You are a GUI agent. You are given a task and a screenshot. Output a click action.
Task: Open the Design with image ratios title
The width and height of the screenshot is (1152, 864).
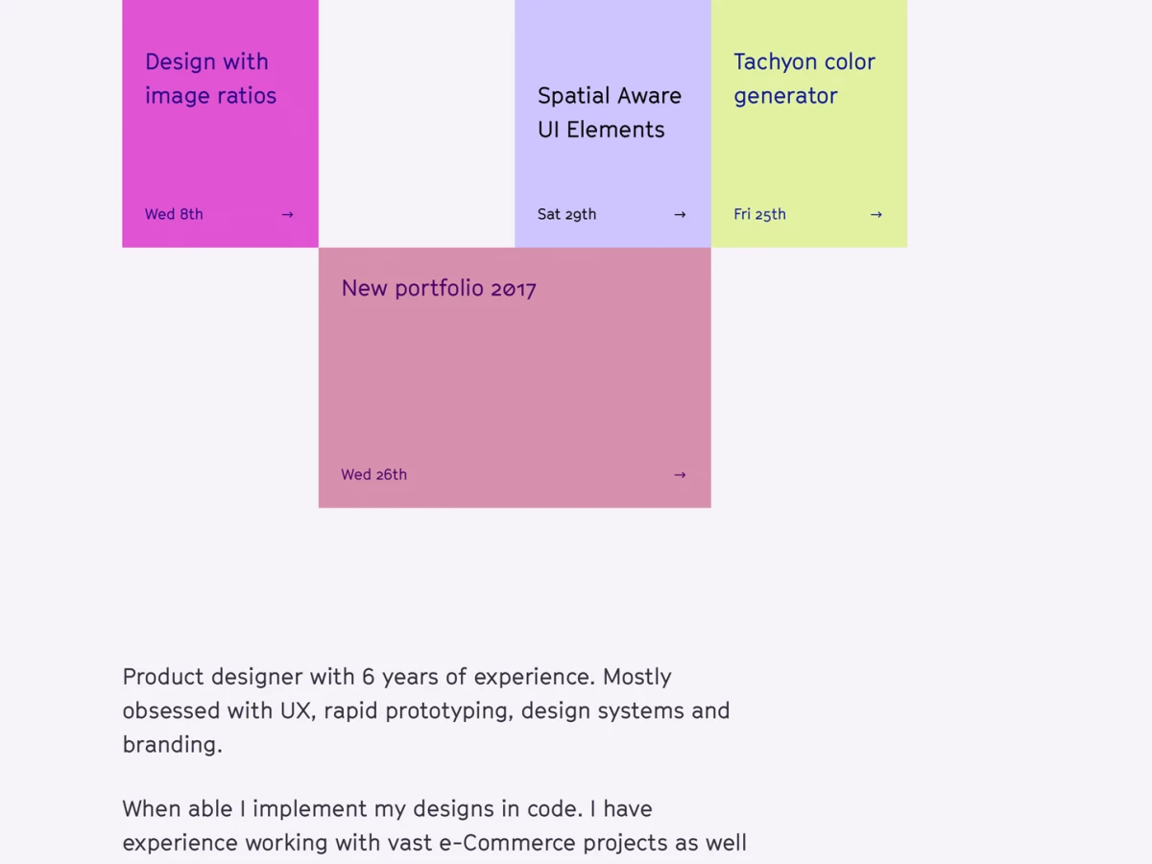point(210,79)
